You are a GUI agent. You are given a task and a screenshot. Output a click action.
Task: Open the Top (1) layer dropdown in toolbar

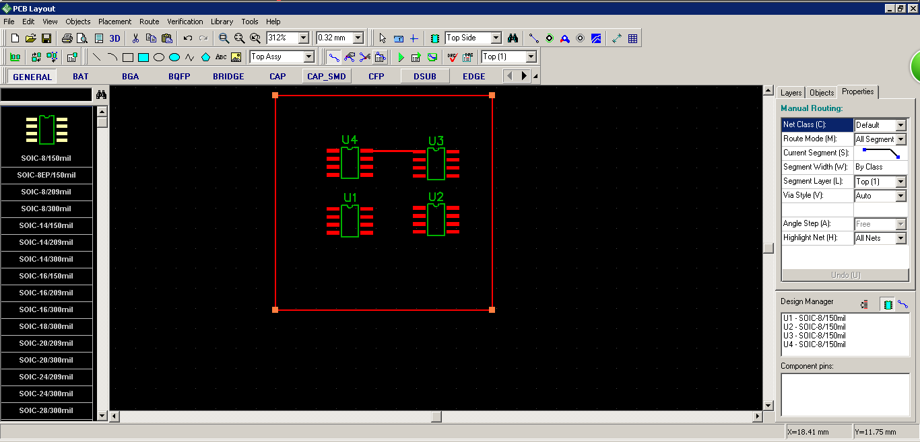pos(531,57)
